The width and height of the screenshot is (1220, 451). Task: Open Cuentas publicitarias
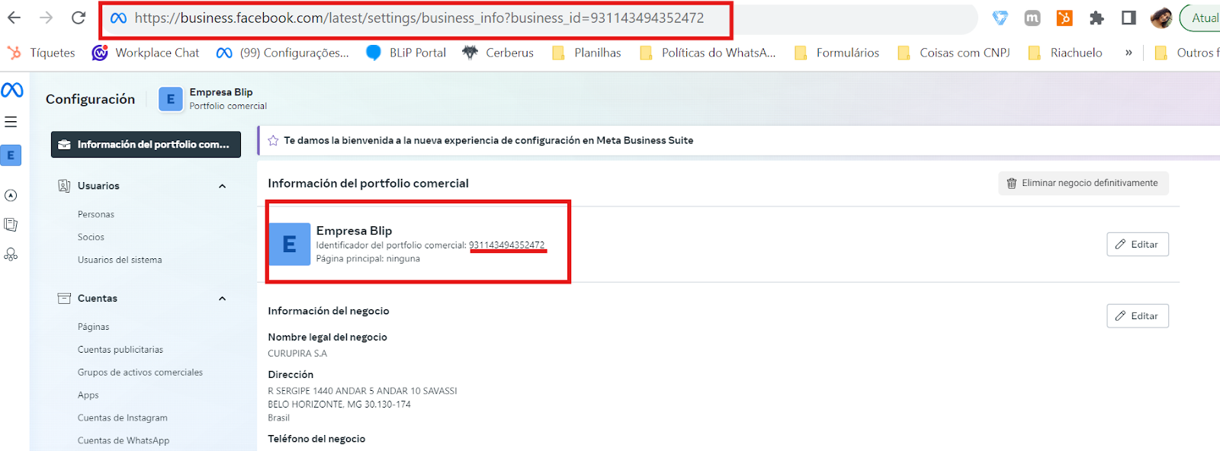tap(120, 350)
